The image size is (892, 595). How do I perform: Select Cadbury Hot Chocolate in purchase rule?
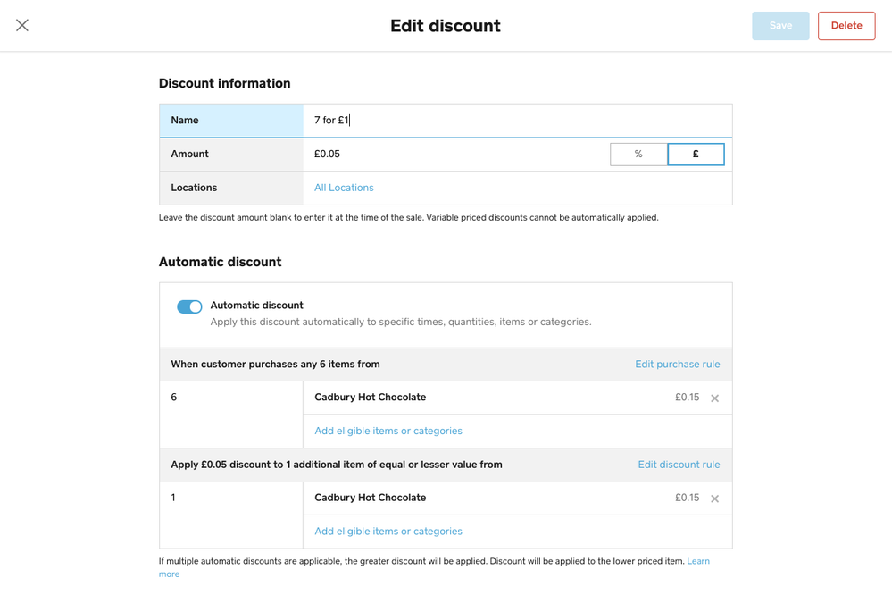371,398
